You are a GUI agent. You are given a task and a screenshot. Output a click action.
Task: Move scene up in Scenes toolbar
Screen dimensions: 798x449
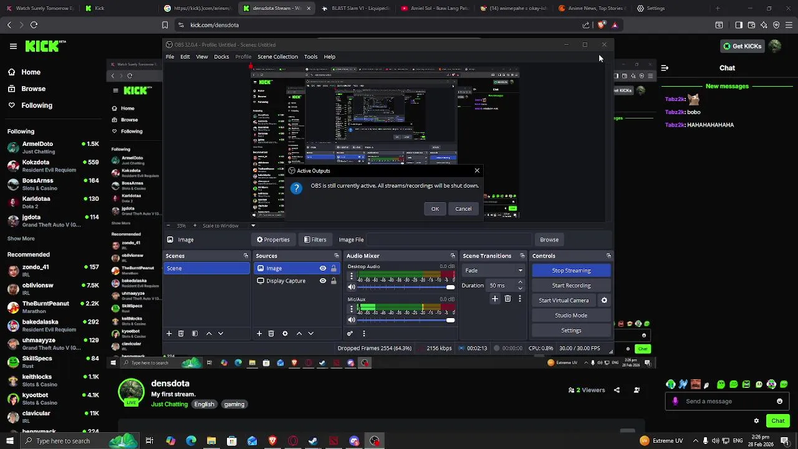[209, 334]
